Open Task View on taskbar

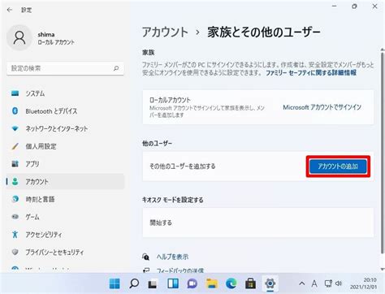(153, 283)
